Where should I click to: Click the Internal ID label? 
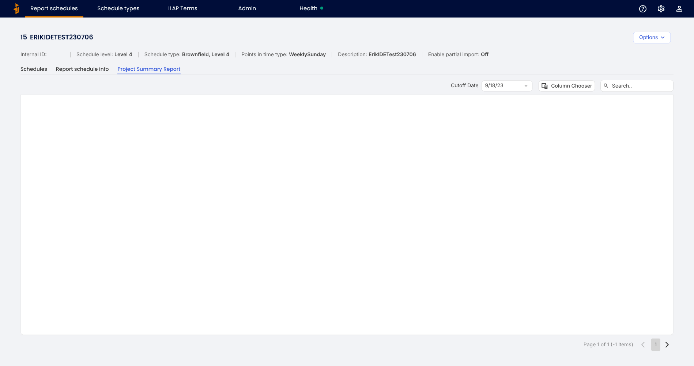point(34,54)
